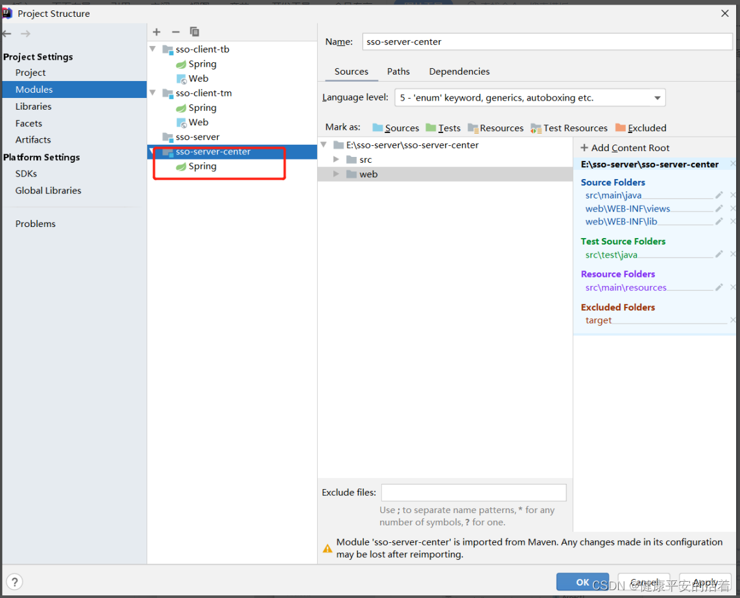740x598 pixels.
Task: Remove the selected module using minus icon
Action: pyautogui.click(x=174, y=32)
